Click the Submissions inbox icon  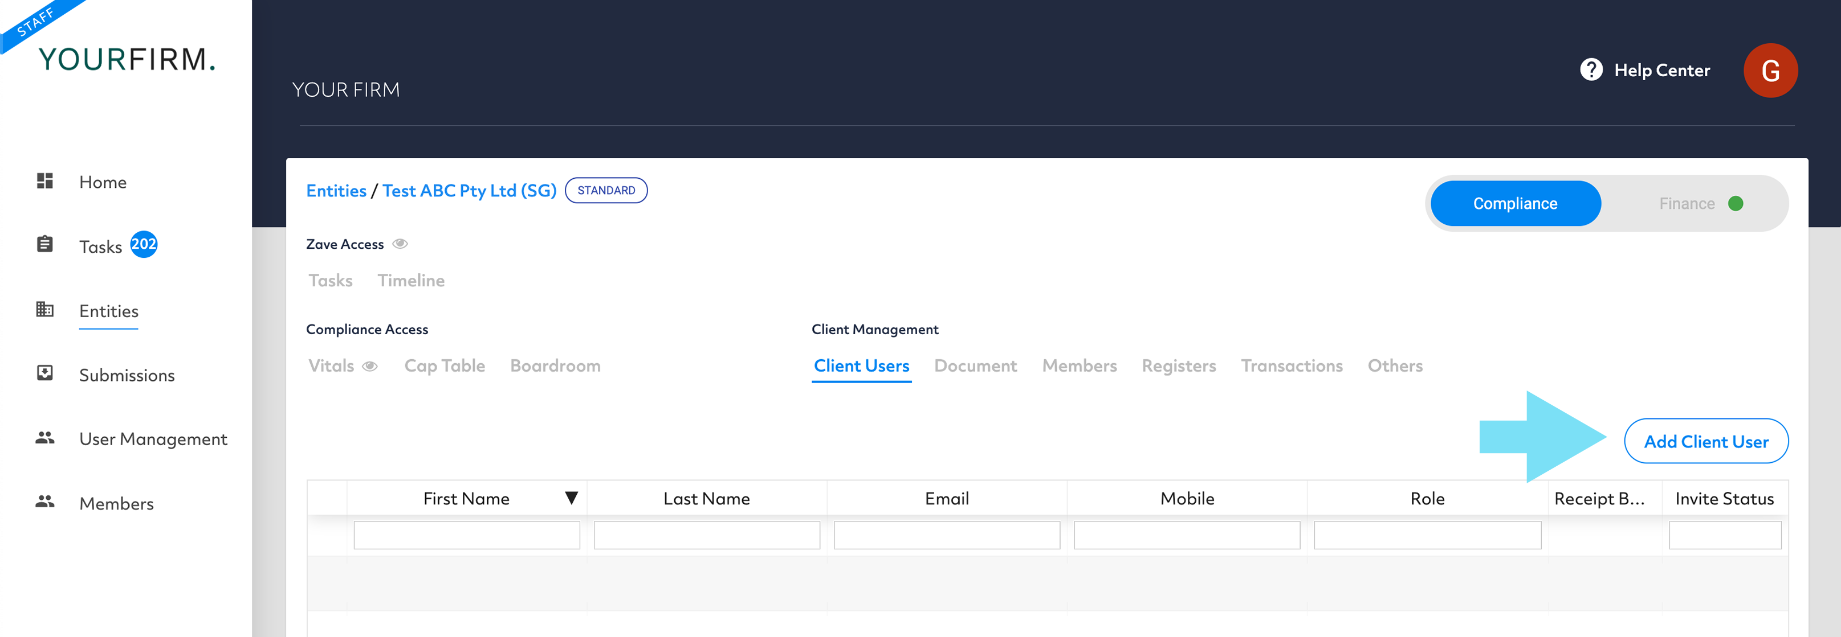[45, 373]
